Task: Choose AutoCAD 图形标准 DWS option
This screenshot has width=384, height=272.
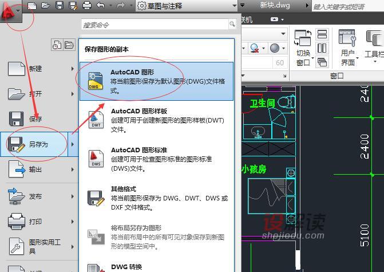Action: (156, 159)
